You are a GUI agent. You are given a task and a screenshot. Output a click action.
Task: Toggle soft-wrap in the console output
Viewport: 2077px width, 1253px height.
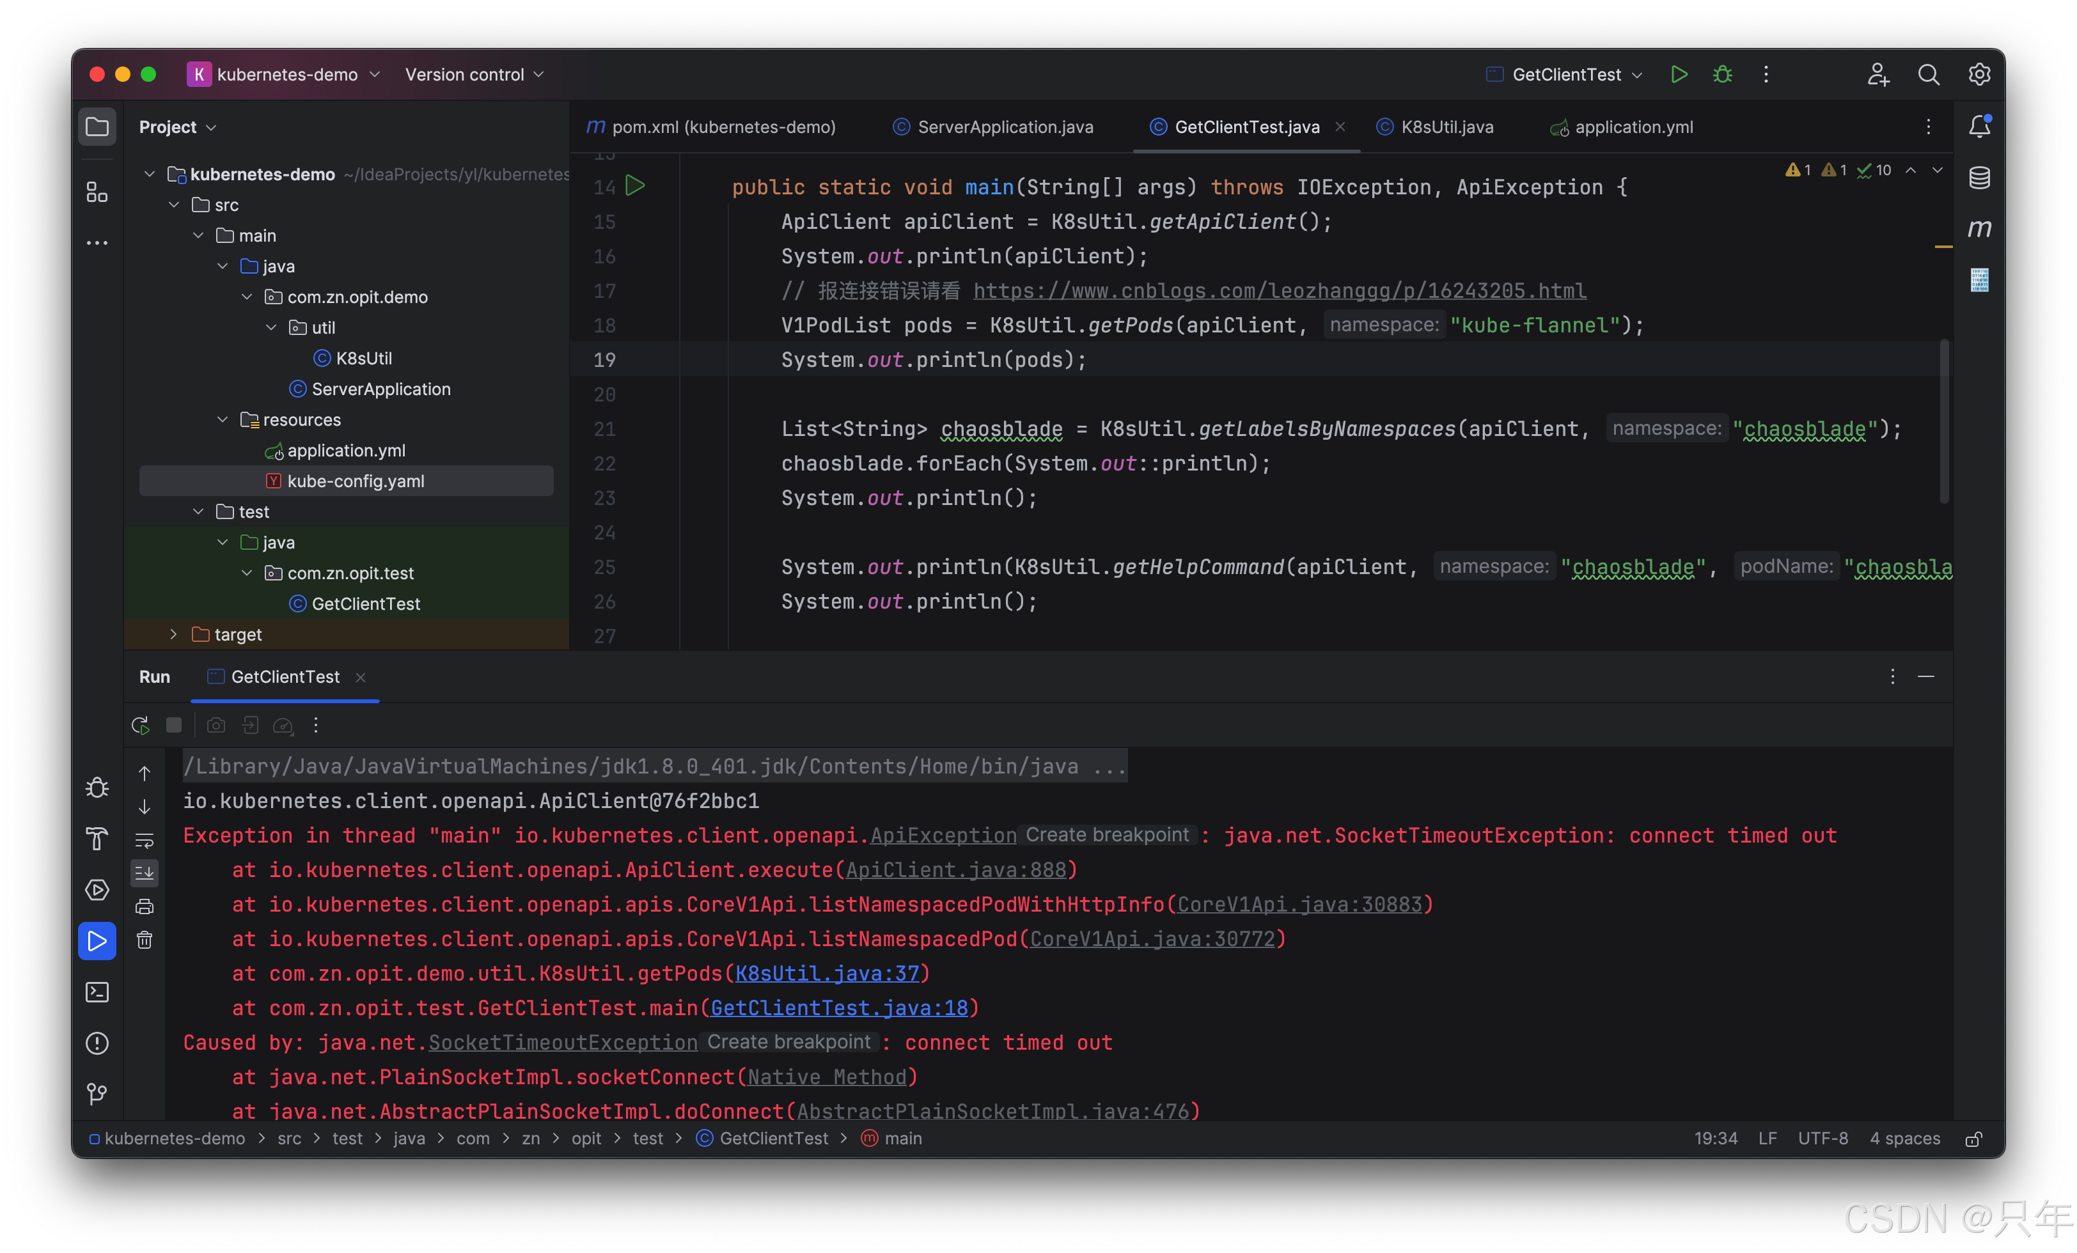144,840
